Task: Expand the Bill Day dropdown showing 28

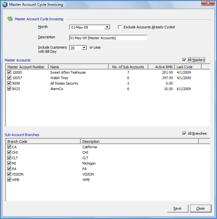Action: [x=84, y=48]
